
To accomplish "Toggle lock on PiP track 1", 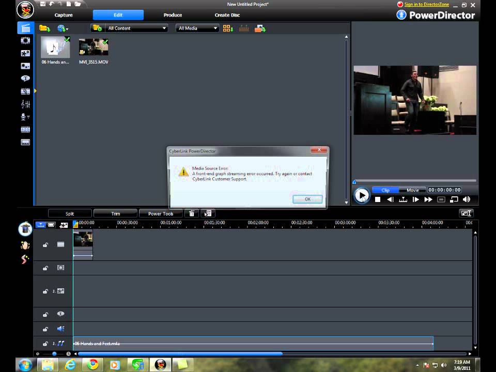I will point(45,291).
